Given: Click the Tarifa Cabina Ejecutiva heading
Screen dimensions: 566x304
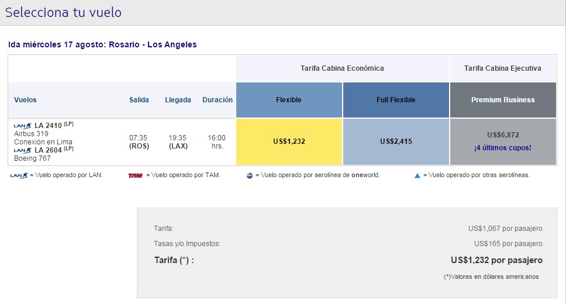Looking at the screenshot, I should 502,68.
